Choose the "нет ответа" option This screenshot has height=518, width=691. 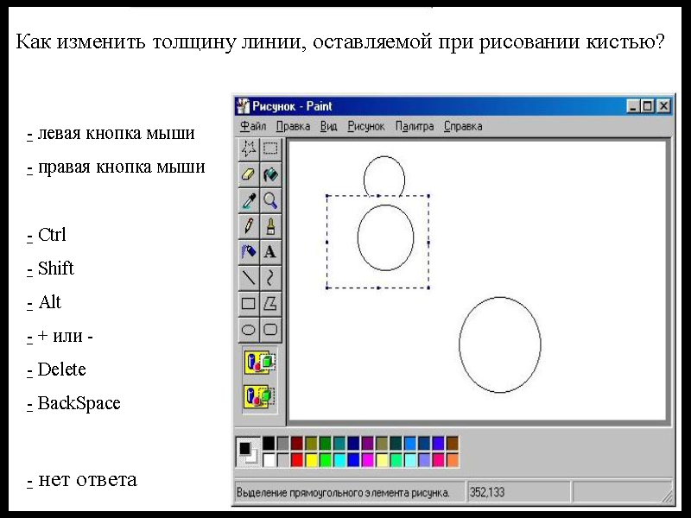(x=82, y=480)
